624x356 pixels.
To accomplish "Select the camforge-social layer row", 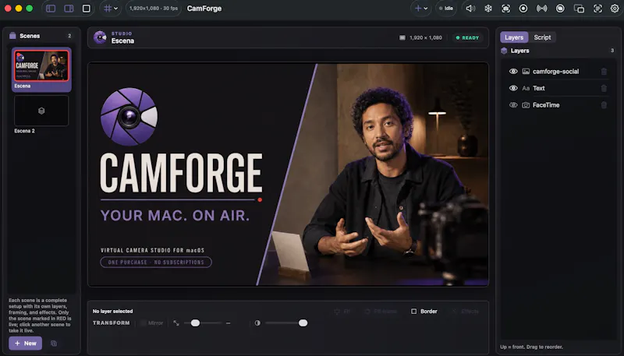I will (558, 72).
